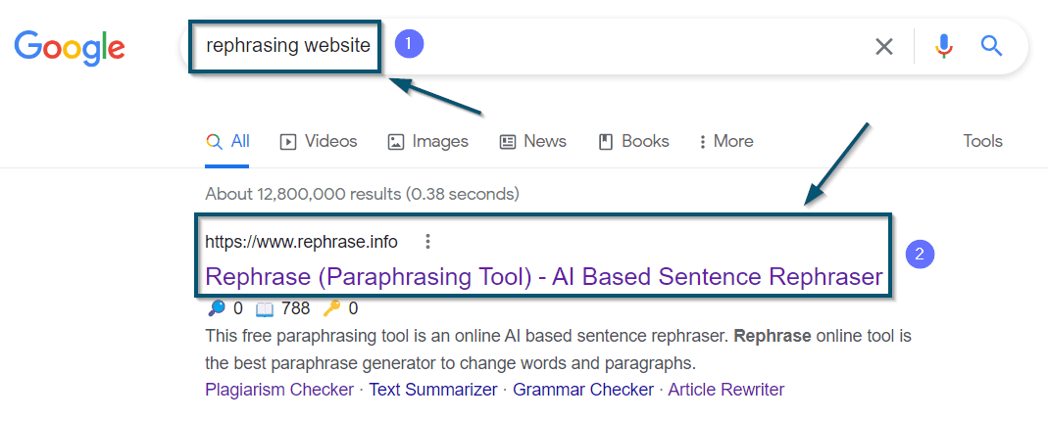This screenshot has width=1048, height=421.
Task: Open the Grammar Checker sitelink
Action: tap(582, 390)
